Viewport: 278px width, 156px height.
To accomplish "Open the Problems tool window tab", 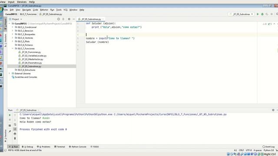I will click(43, 147).
